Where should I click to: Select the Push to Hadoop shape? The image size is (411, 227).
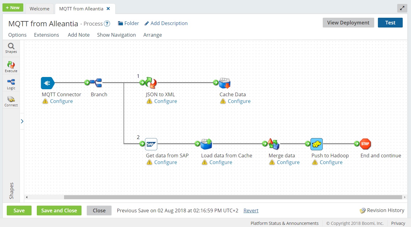(x=317, y=144)
